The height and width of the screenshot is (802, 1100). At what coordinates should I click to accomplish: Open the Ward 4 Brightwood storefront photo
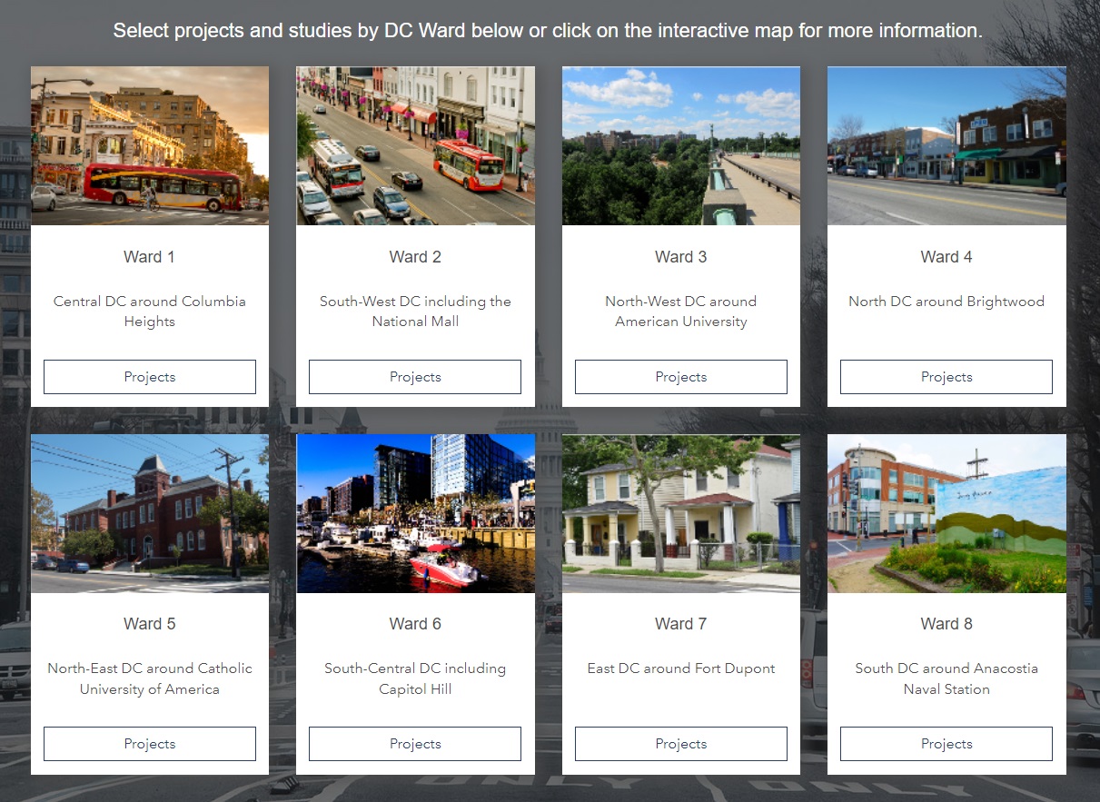(x=946, y=145)
